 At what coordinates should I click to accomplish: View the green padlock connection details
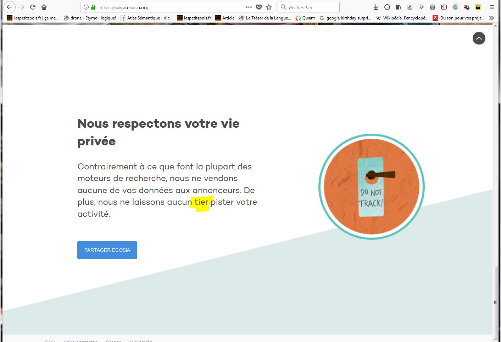93,7
